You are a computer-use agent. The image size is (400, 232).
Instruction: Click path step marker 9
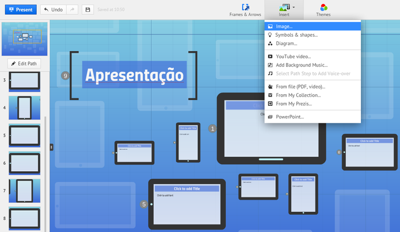(65, 76)
